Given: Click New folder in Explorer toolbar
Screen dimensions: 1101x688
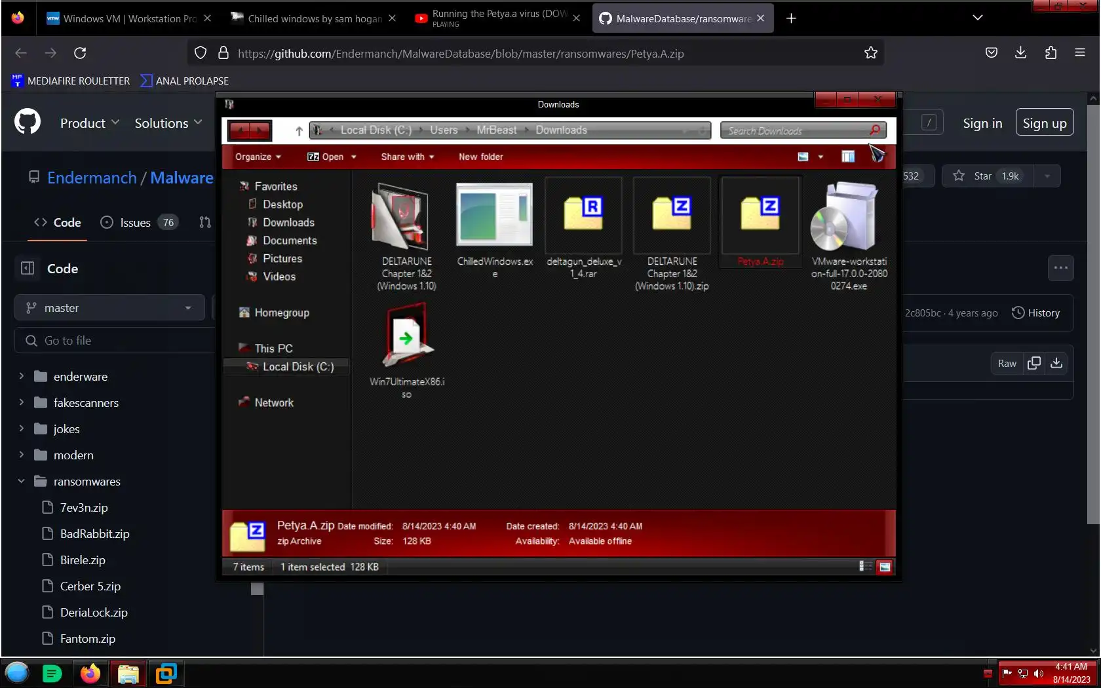Looking at the screenshot, I should pyautogui.click(x=481, y=157).
